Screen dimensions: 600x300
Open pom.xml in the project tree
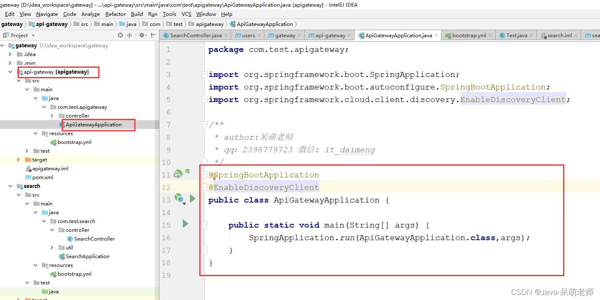coord(43,177)
